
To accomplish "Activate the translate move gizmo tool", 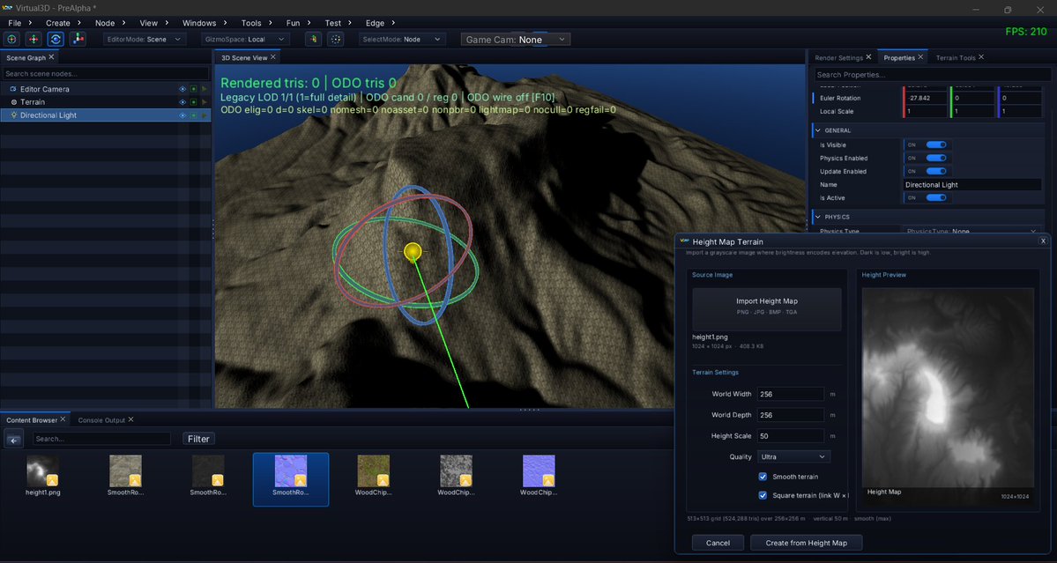I will pos(33,39).
